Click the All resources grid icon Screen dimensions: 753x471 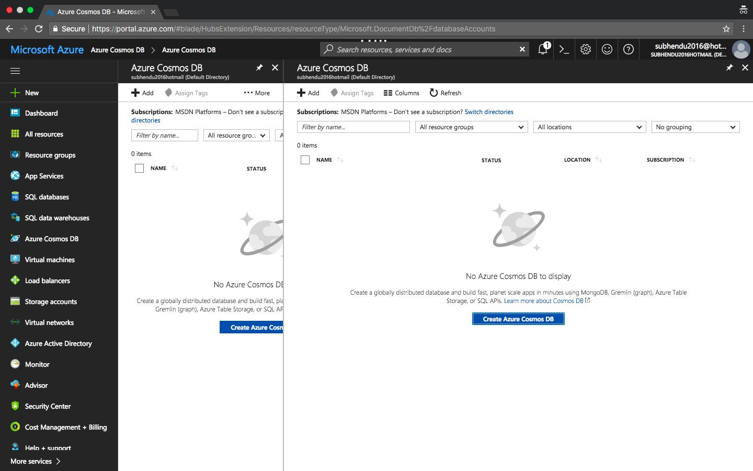pyautogui.click(x=15, y=134)
